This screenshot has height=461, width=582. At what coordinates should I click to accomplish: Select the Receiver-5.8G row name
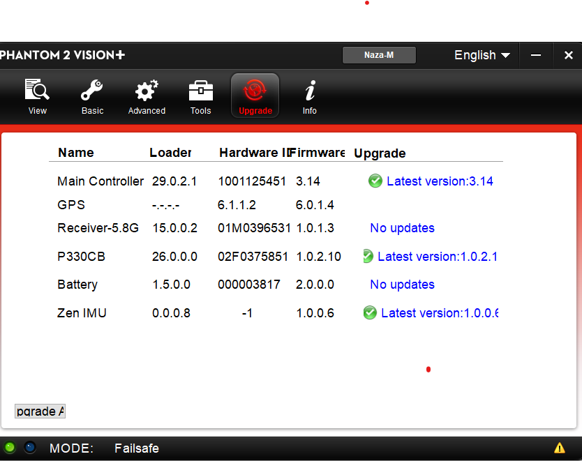point(98,228)
